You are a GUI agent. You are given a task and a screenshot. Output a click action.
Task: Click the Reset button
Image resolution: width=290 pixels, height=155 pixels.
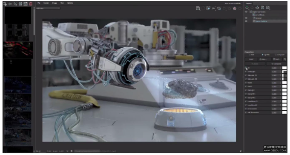click(251, 59)
